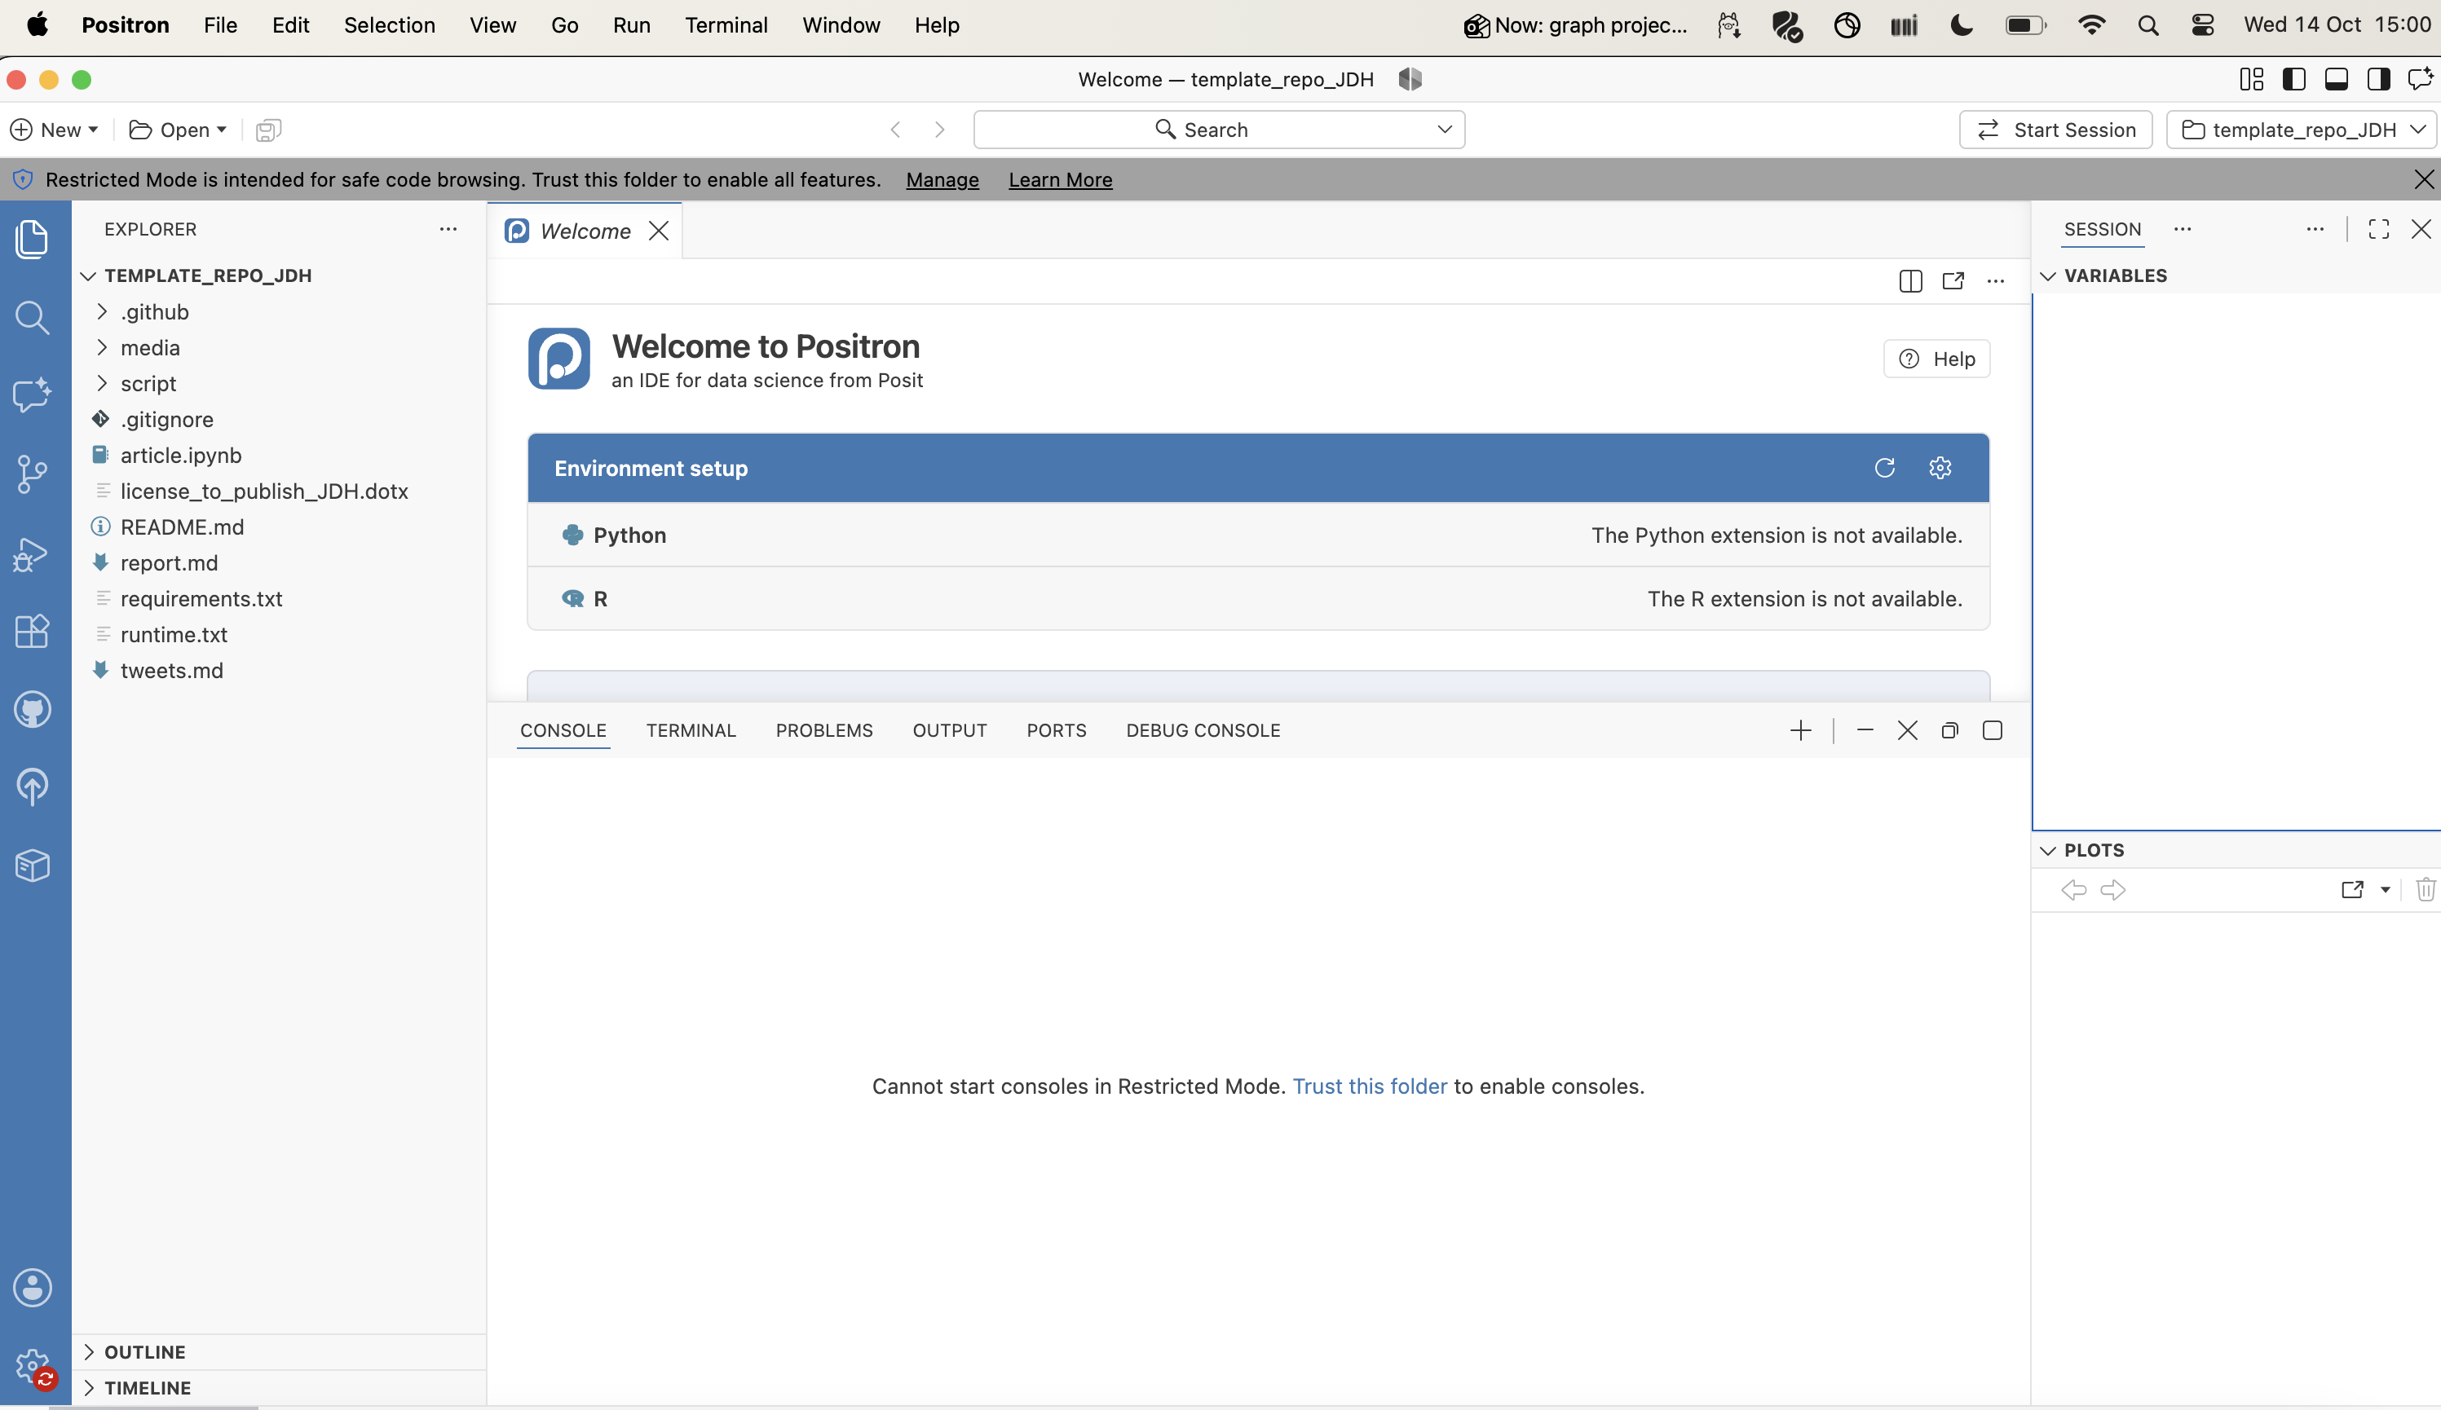Viewport: 2441px width, 1410px height.
Task: Open Run and Debug view
Action: tap(32, 554)
